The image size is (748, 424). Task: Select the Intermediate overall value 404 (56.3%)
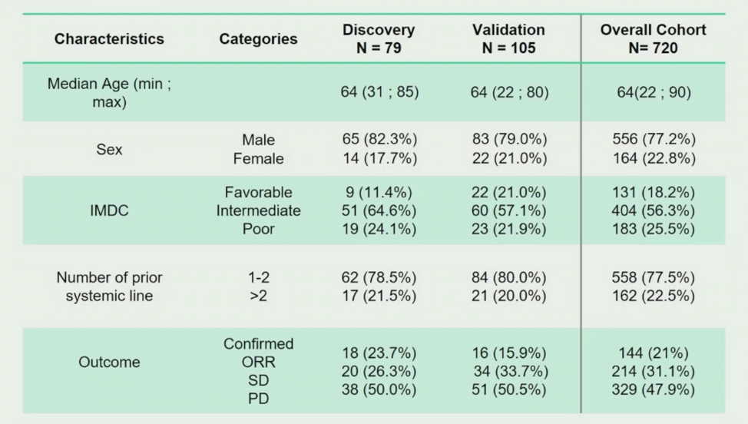click(653, 210)
